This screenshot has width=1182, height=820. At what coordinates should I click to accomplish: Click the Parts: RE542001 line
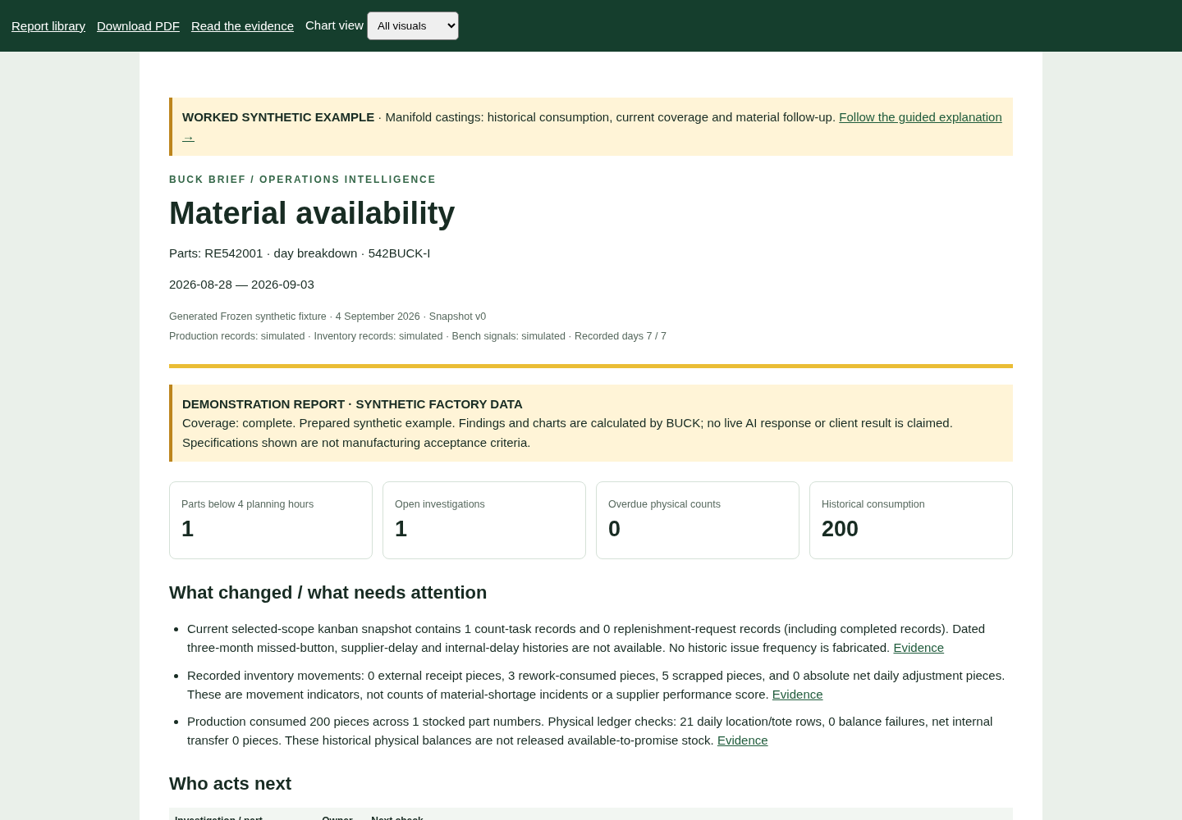pyautogui.click(x=300, y=253)
